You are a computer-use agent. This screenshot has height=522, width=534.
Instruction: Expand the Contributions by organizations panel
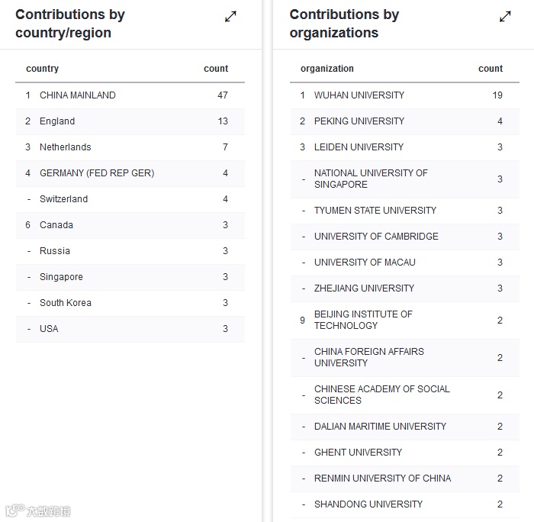pos(505,17)
